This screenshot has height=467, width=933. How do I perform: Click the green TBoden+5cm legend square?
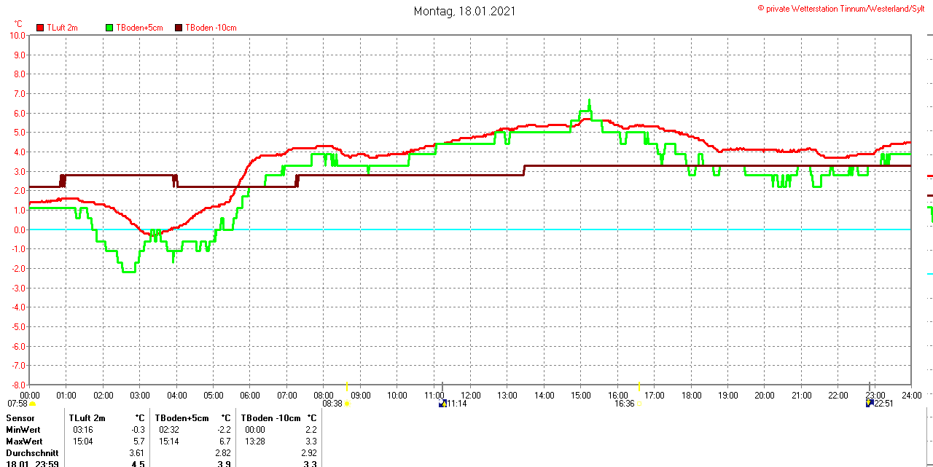[110, 28]
